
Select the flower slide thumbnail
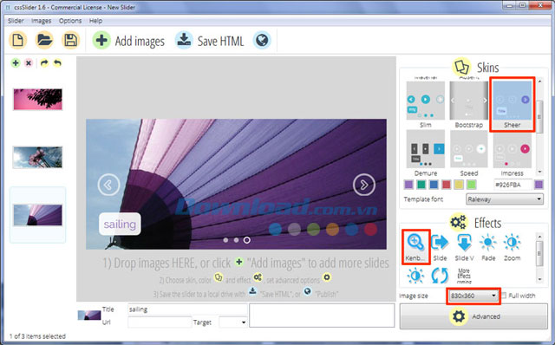click(x=37, y=157)
